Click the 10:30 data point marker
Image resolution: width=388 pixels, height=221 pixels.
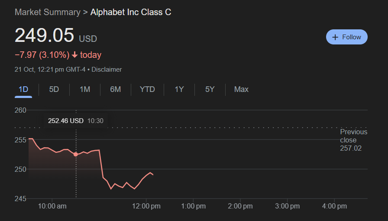(76, 155)
